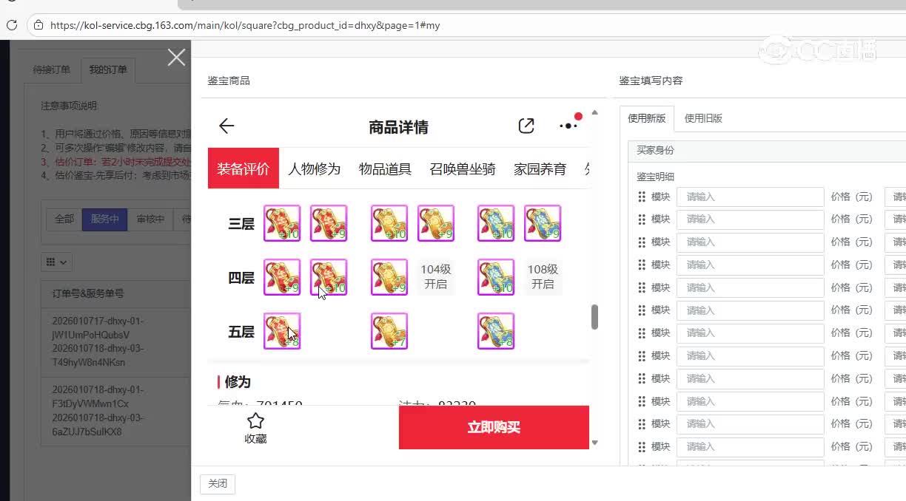Select 三层 gold charm with +9
This screenshot has height=501, width=906.
[x=436, y=223]
